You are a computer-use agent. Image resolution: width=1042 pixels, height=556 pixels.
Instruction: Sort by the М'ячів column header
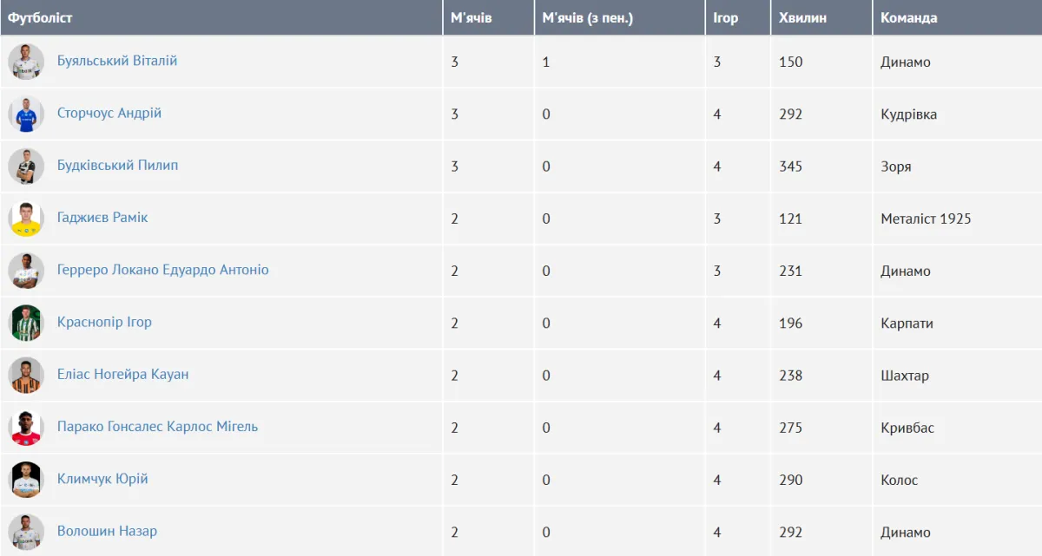(489, 17)
